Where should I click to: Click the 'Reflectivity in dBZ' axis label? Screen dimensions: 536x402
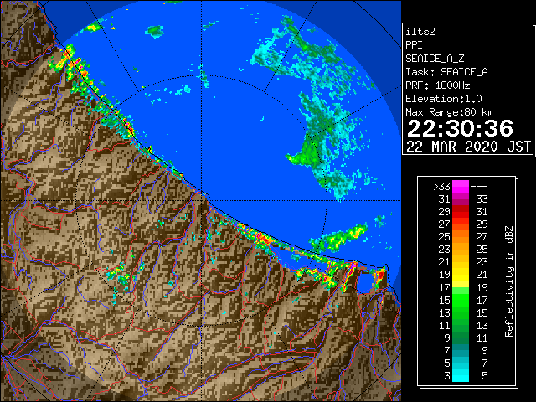tap(509, 281)
